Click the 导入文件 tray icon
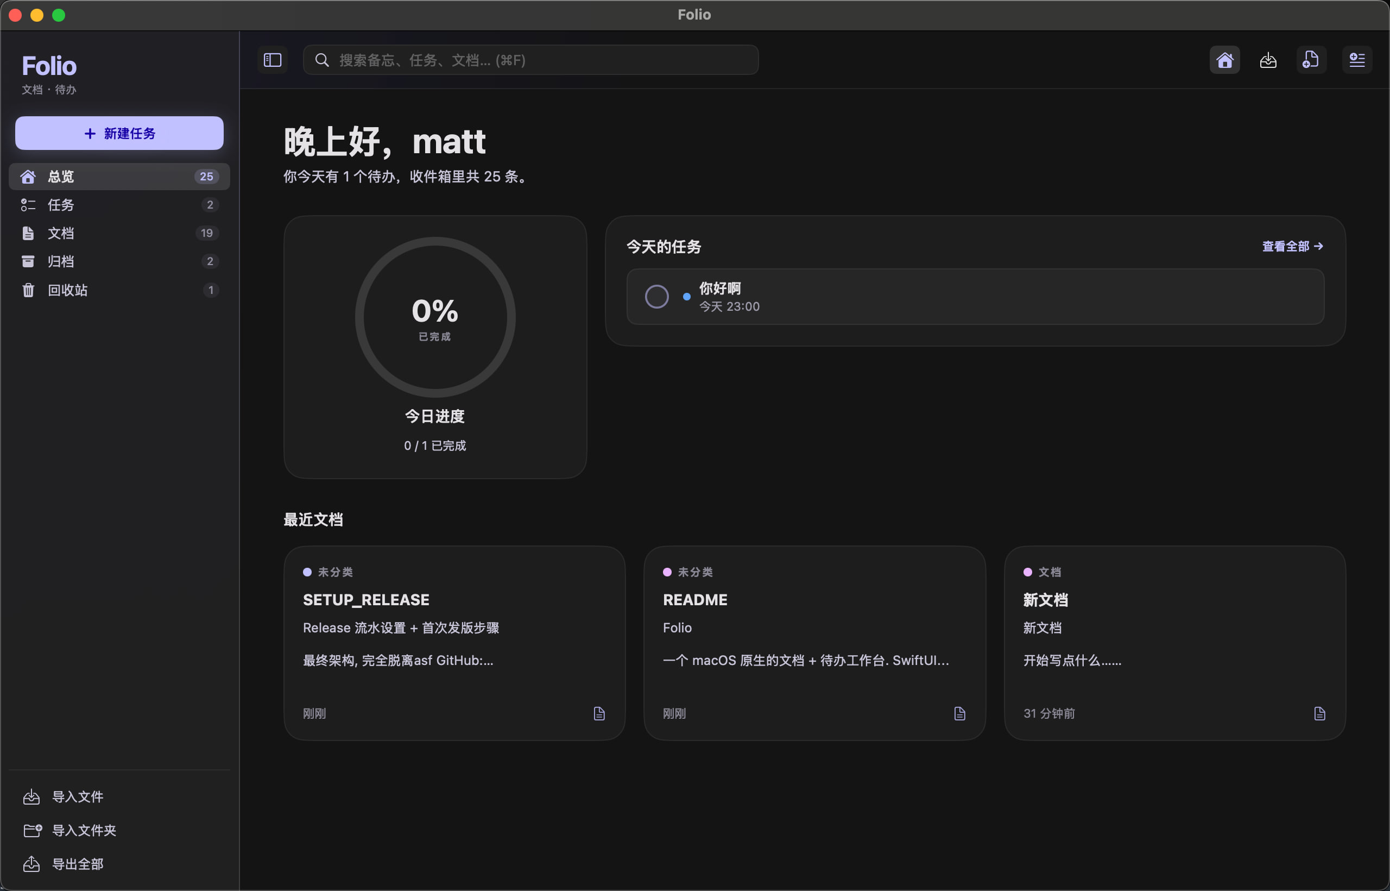 [x=31, y=796]
